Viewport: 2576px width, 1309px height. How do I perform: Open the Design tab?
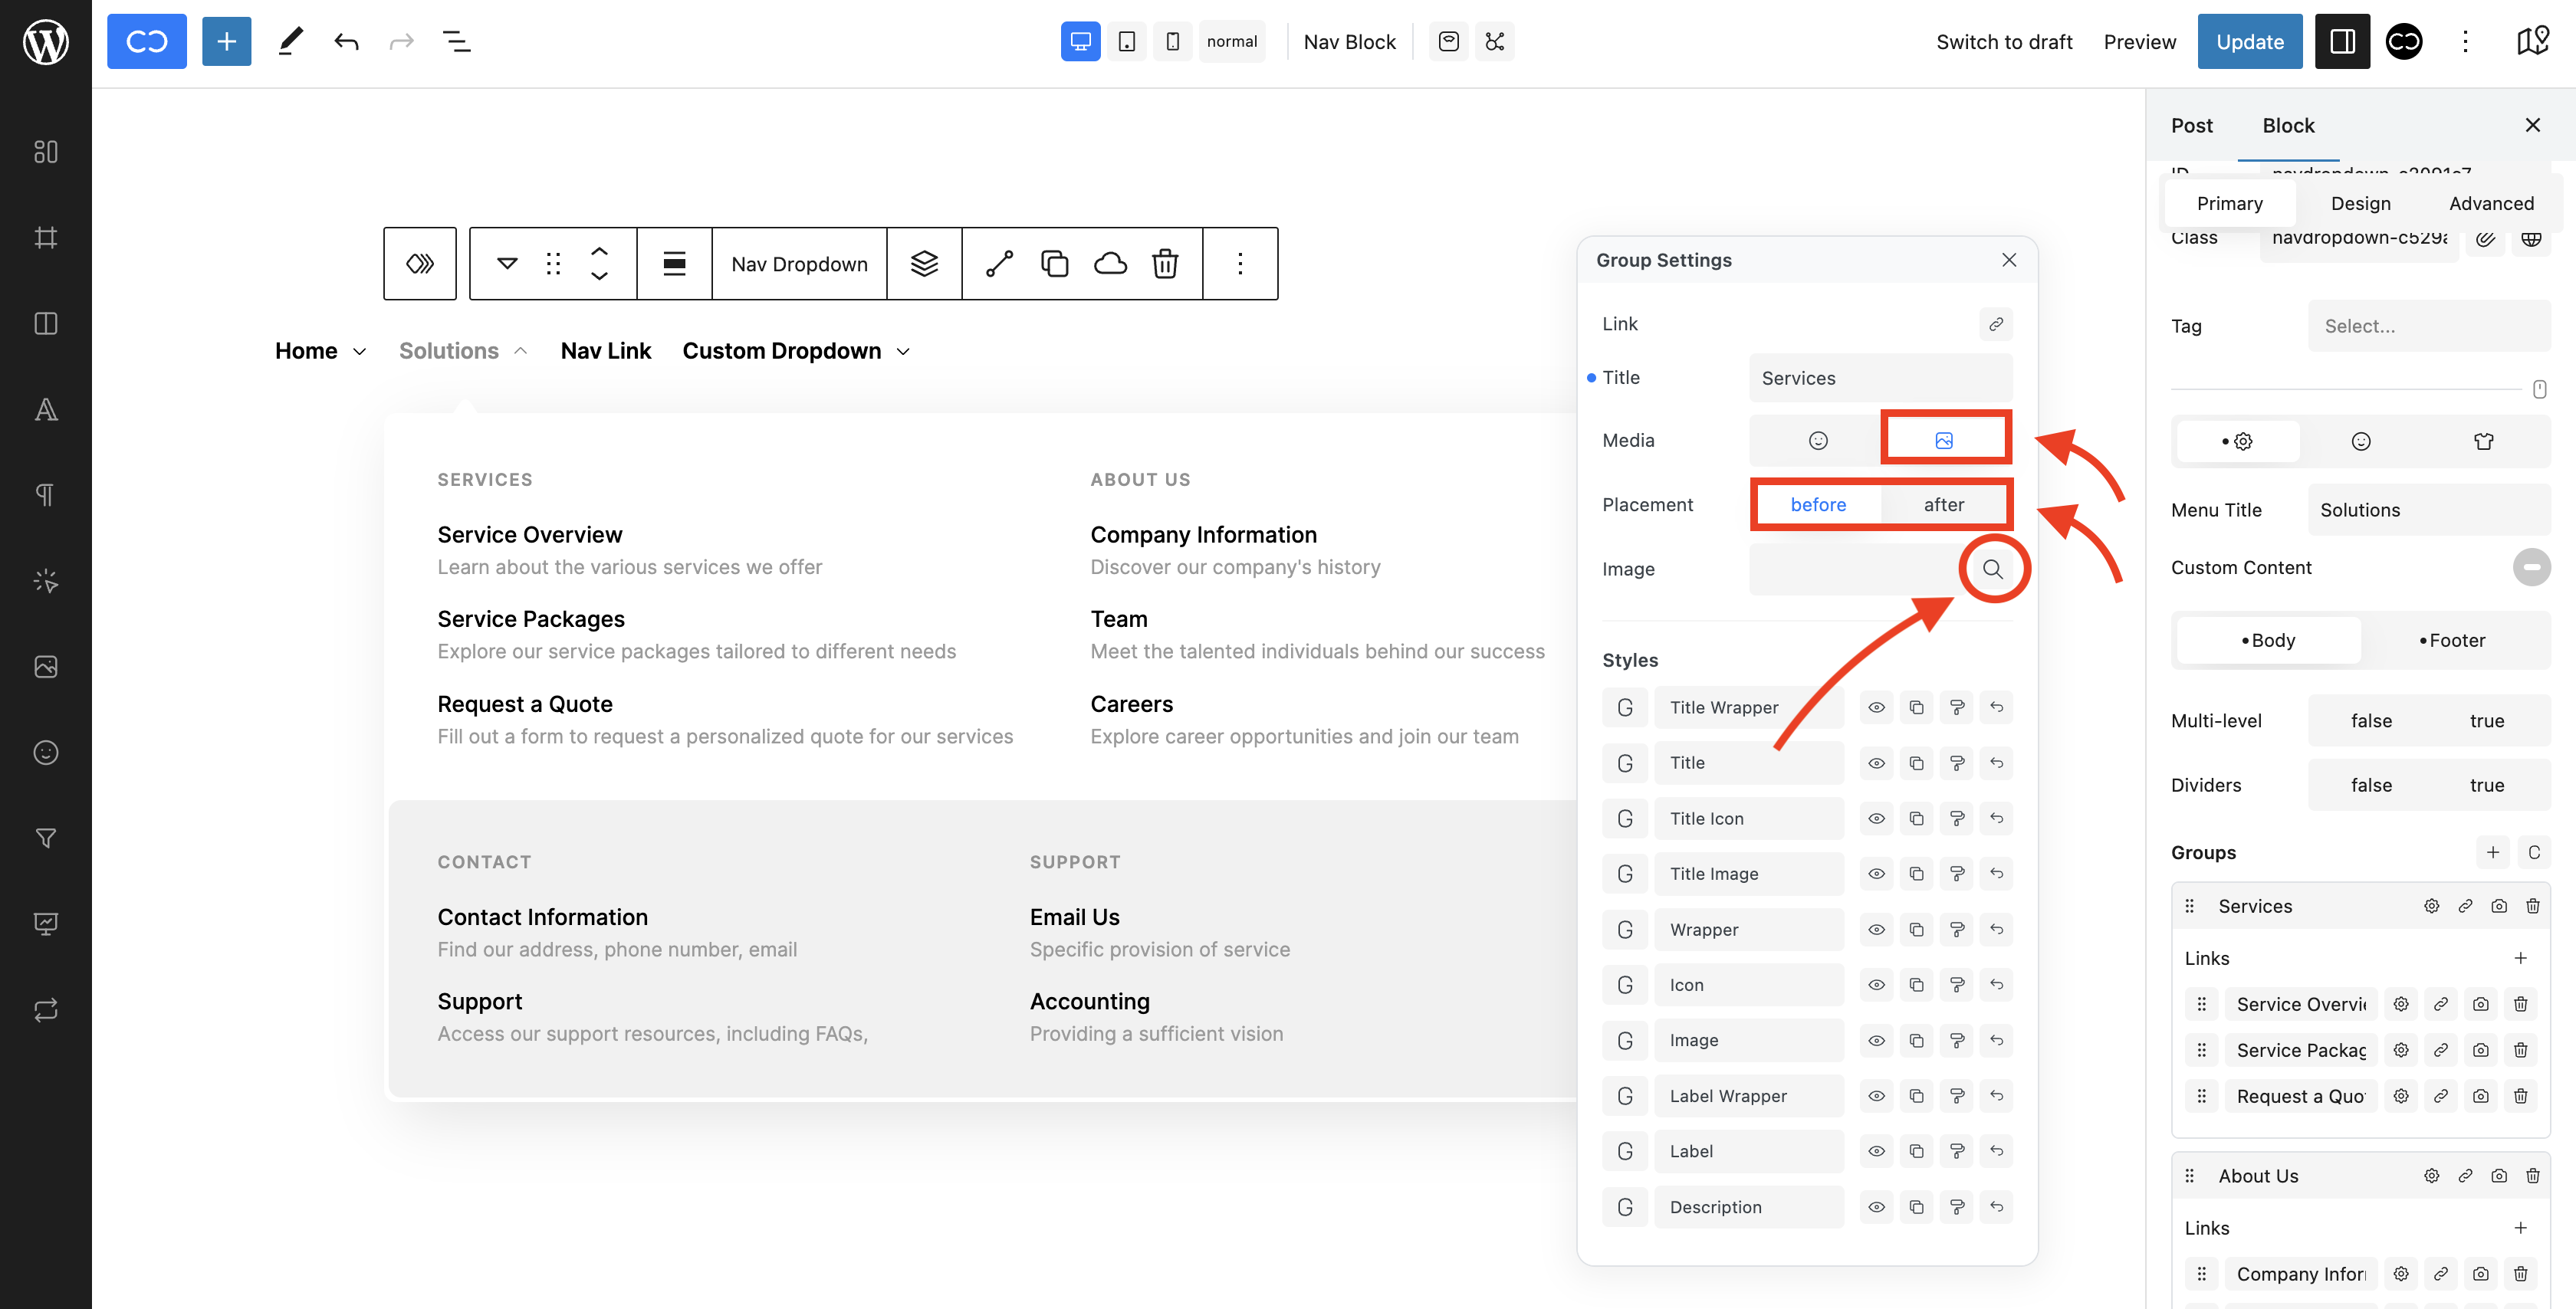(x=2360, y=204)
